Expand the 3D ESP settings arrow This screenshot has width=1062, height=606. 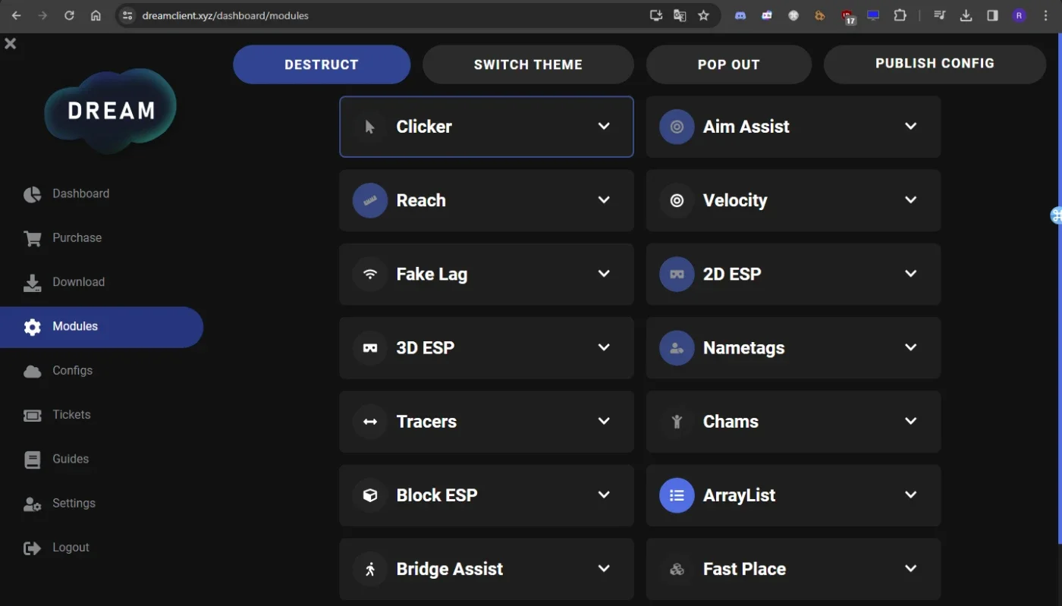tap(604, 347)
